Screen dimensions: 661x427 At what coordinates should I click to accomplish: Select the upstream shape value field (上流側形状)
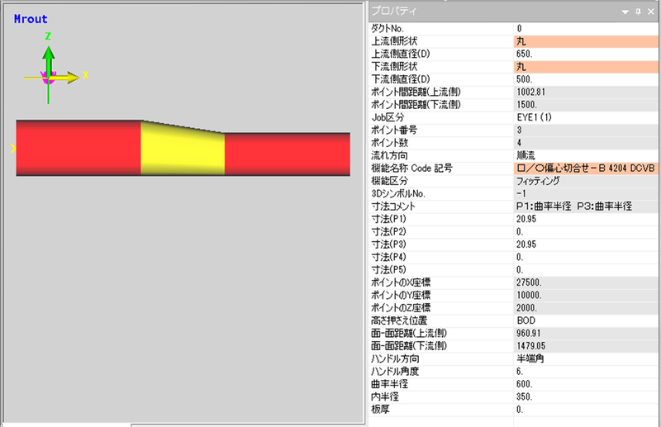586,40
